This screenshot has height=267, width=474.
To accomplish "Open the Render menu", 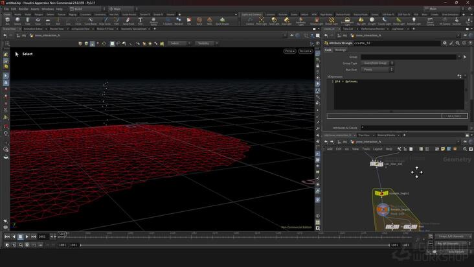I will click(x=23, y=9).
